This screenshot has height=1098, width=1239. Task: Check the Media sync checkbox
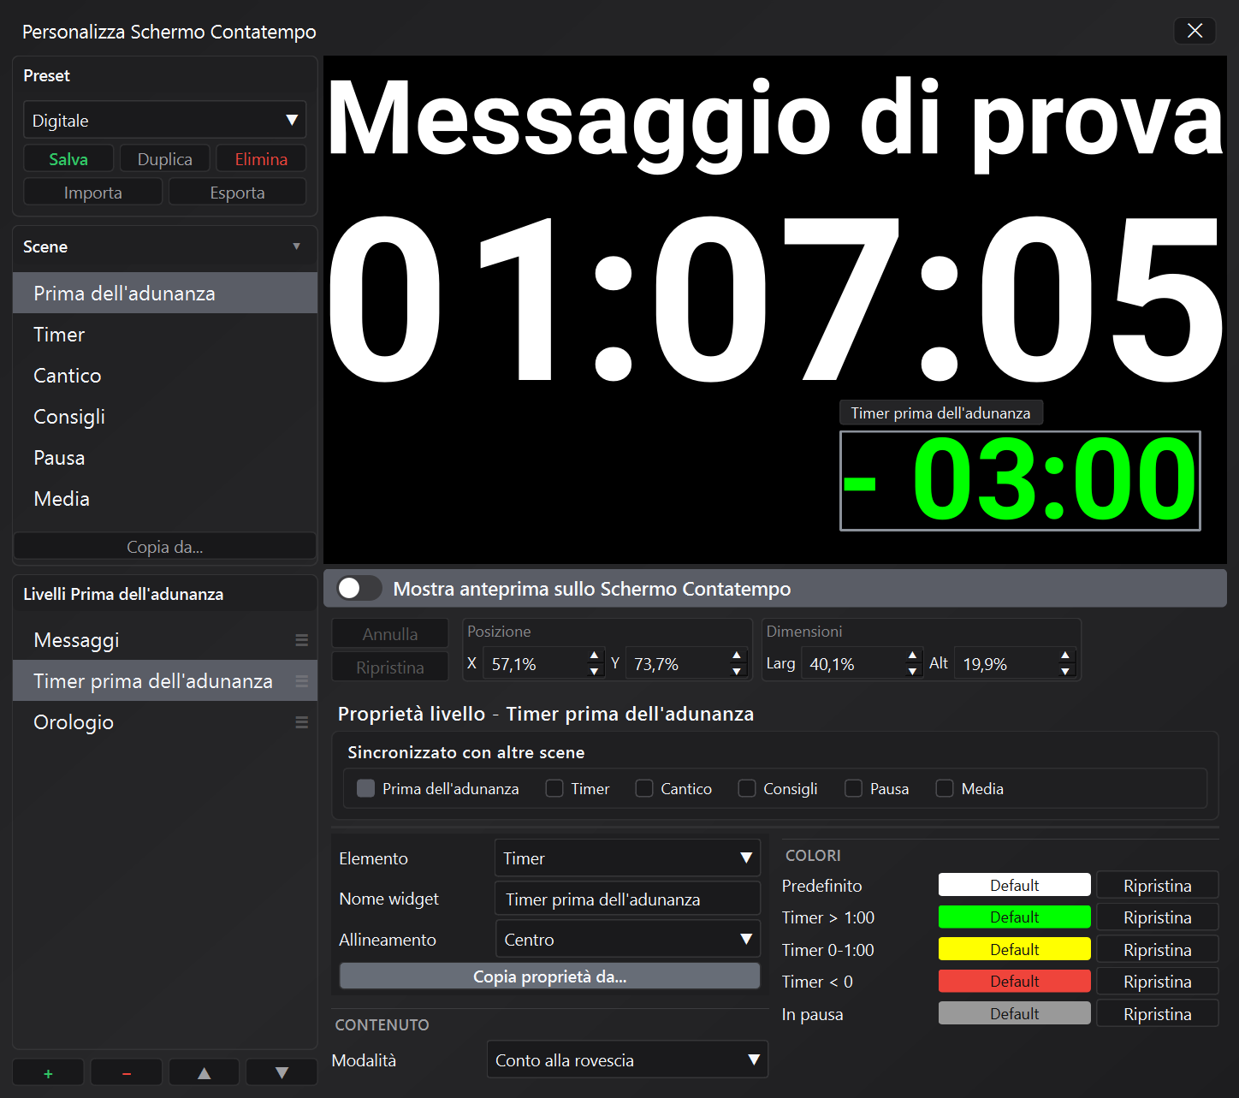(945, 788)
